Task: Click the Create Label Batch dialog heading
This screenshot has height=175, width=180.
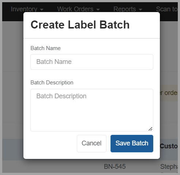Action: tap(80, 25)
